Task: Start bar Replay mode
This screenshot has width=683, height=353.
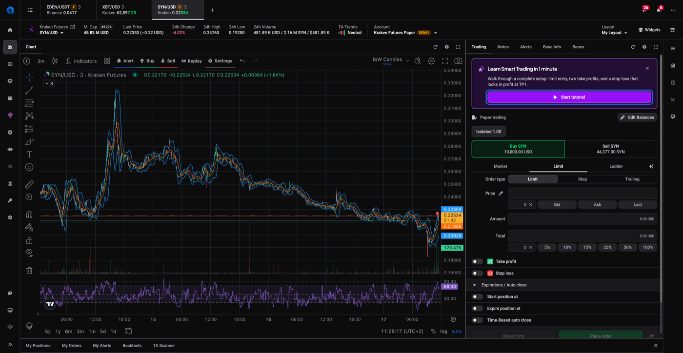Action: [x=191, y=61]
